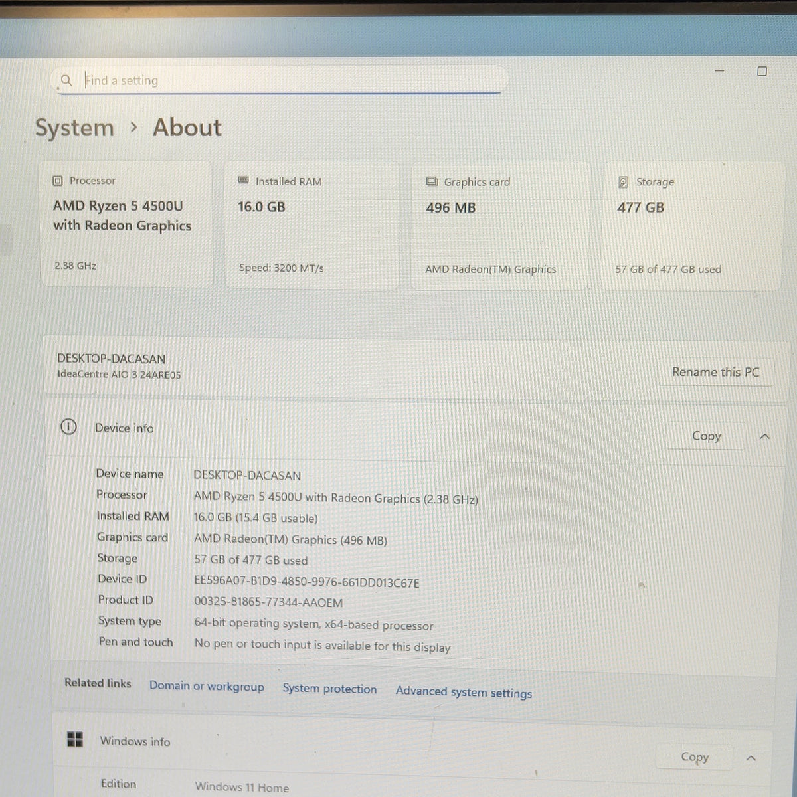Copy the Windows info details

695,757
